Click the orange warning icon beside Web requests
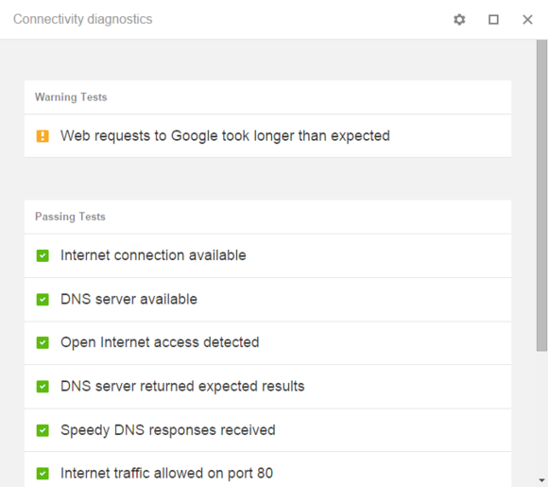Screen dimensions: 548x487 tap(43, 136)
